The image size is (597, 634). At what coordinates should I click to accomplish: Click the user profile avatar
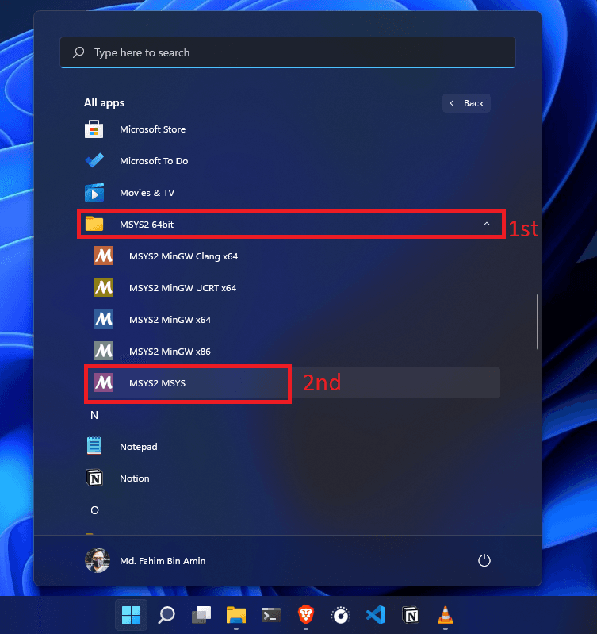point(98,560)
